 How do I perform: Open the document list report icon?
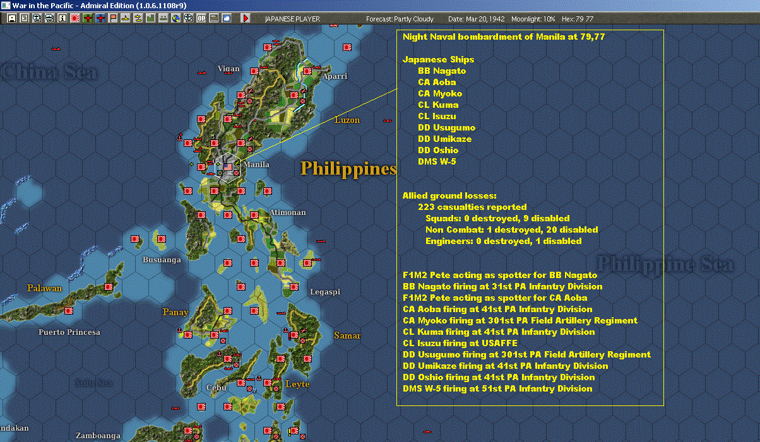(x=24, y=18)
